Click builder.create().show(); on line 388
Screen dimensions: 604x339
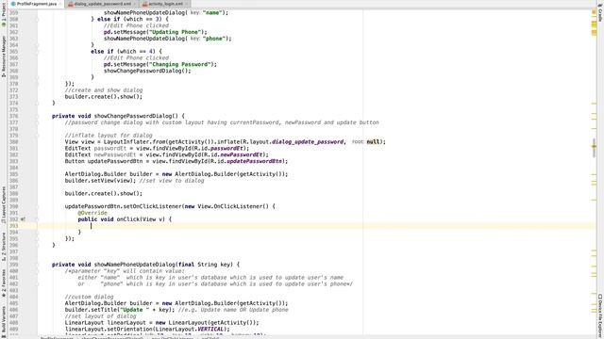coord(103,194)
